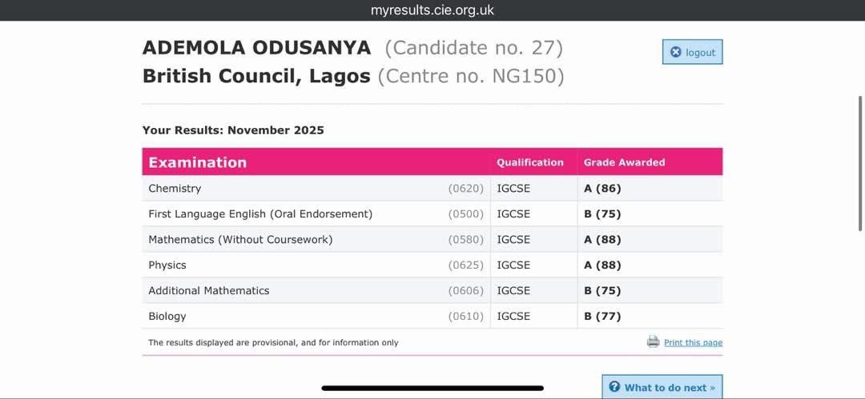The width and height of the screenshot is (865, 399).
Task: Click the Grade Awarded column header
Action: [x=624, y=162]
